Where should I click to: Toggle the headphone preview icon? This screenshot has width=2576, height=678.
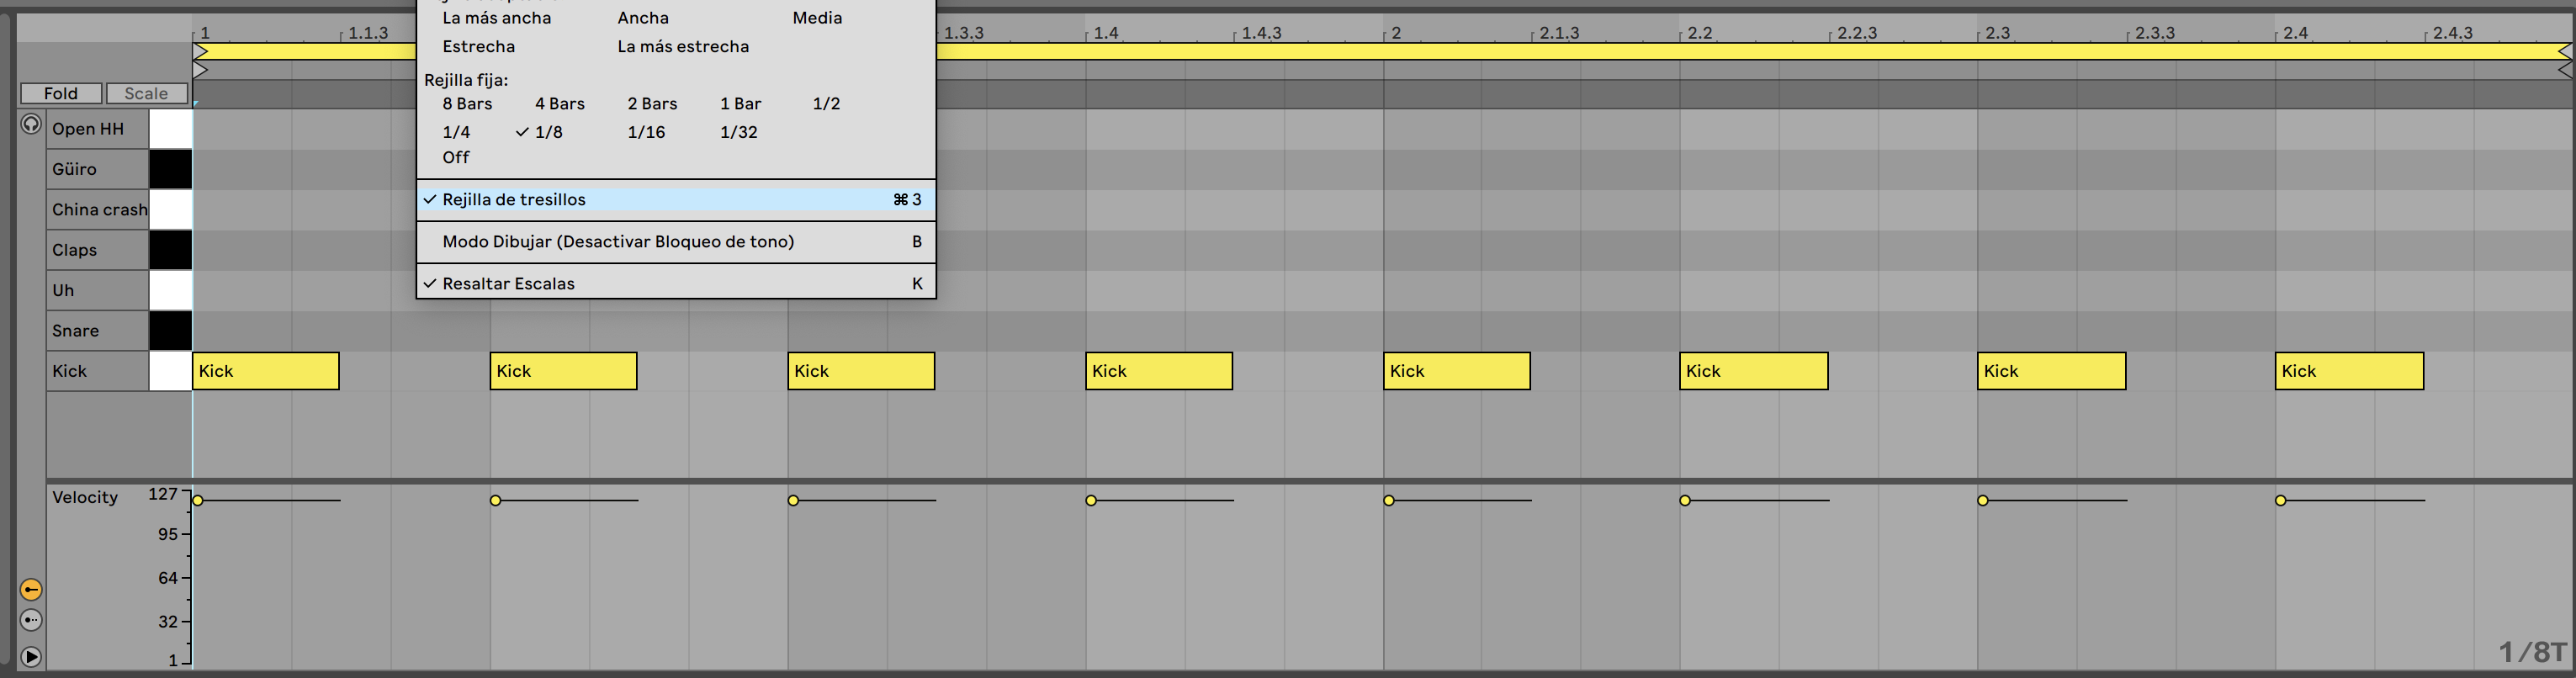[31, 125]
